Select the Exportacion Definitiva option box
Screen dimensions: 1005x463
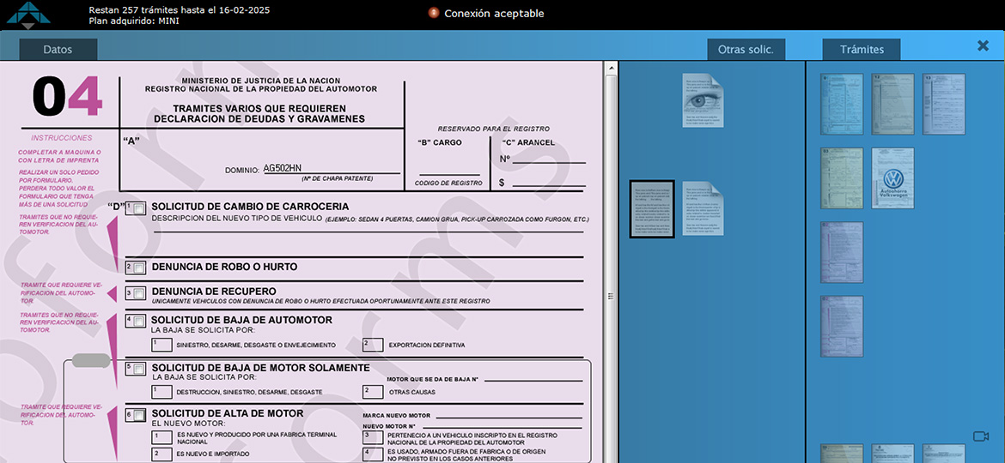(x=372, y=345)
